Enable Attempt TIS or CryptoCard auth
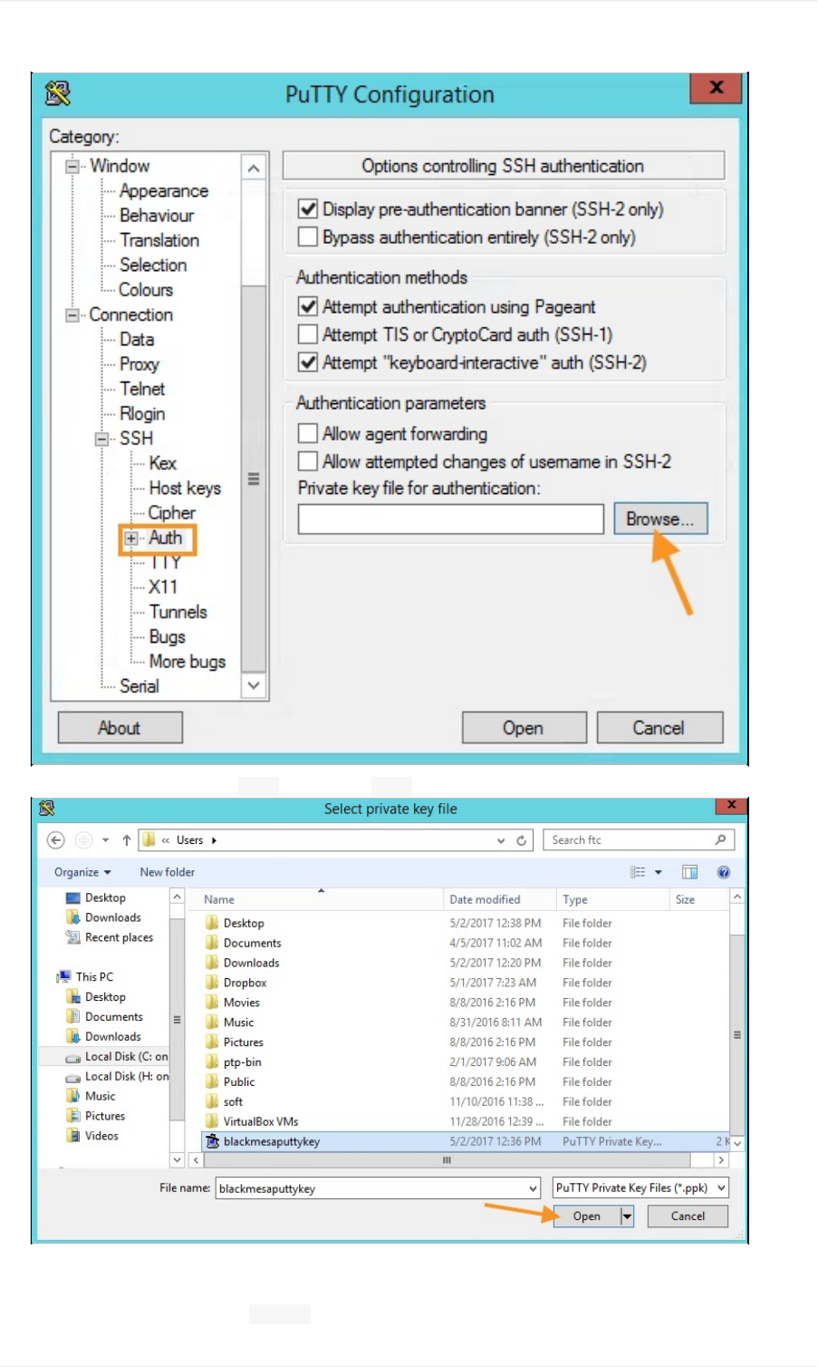This screenshot has height=1367, width=818. coord(308,334)
